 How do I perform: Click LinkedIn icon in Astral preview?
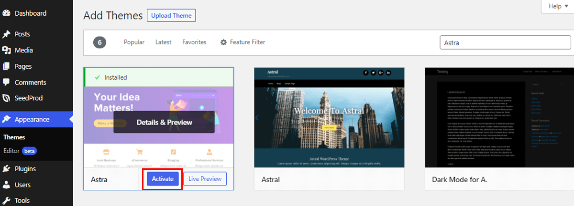pos(388,72)
